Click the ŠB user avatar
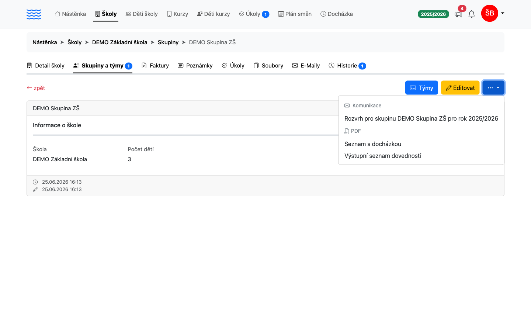Screen dimensions: 531x332 490,13
